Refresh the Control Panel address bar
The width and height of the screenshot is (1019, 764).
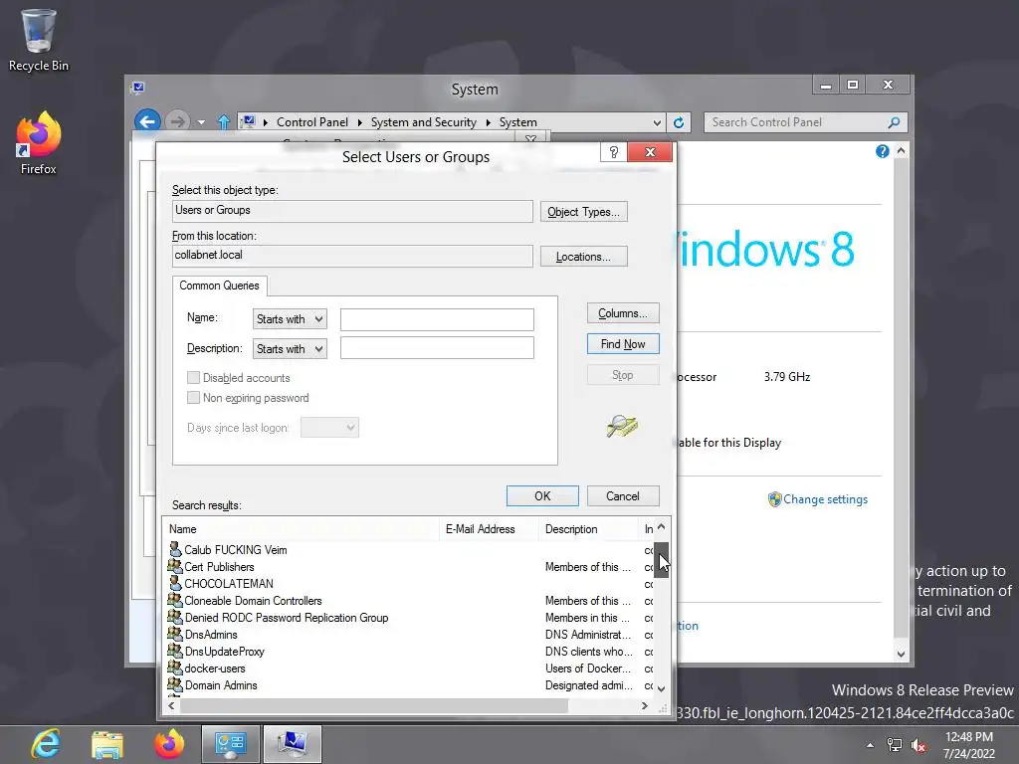(x=679, y=122)
